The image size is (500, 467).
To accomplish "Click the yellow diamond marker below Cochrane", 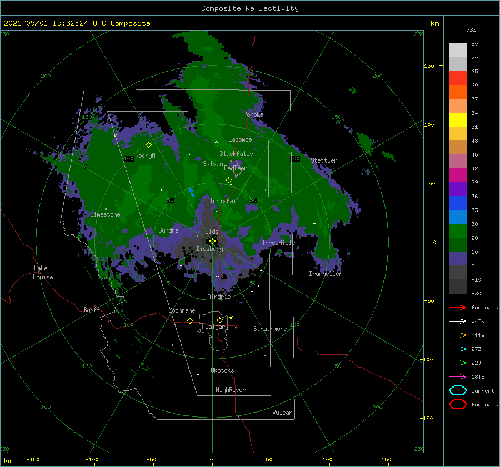I will point(191,320).
